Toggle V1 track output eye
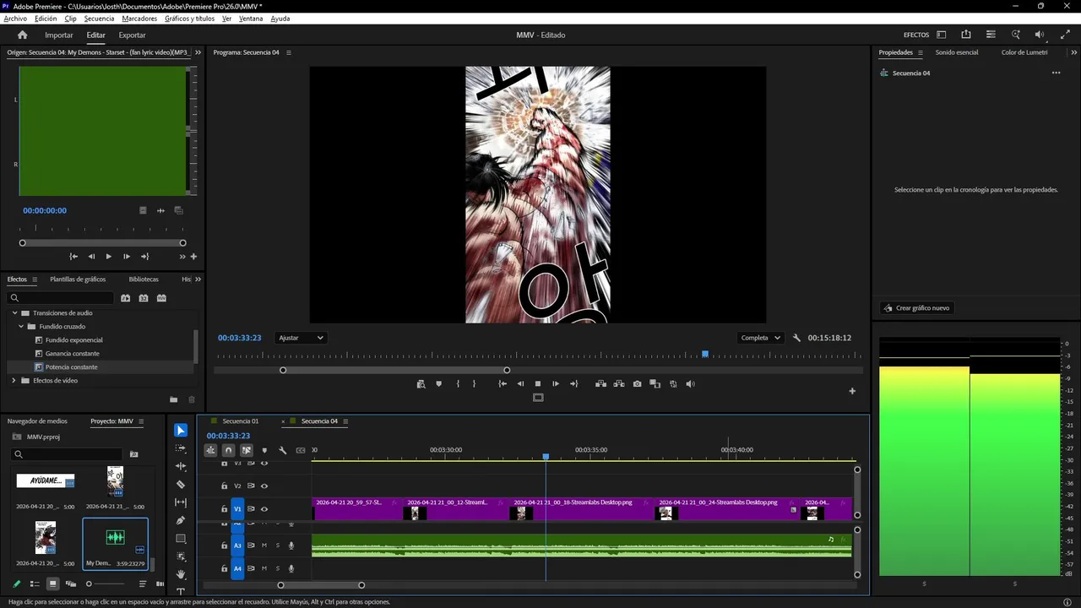The image size is (1081, 608). tap(264, 509)
